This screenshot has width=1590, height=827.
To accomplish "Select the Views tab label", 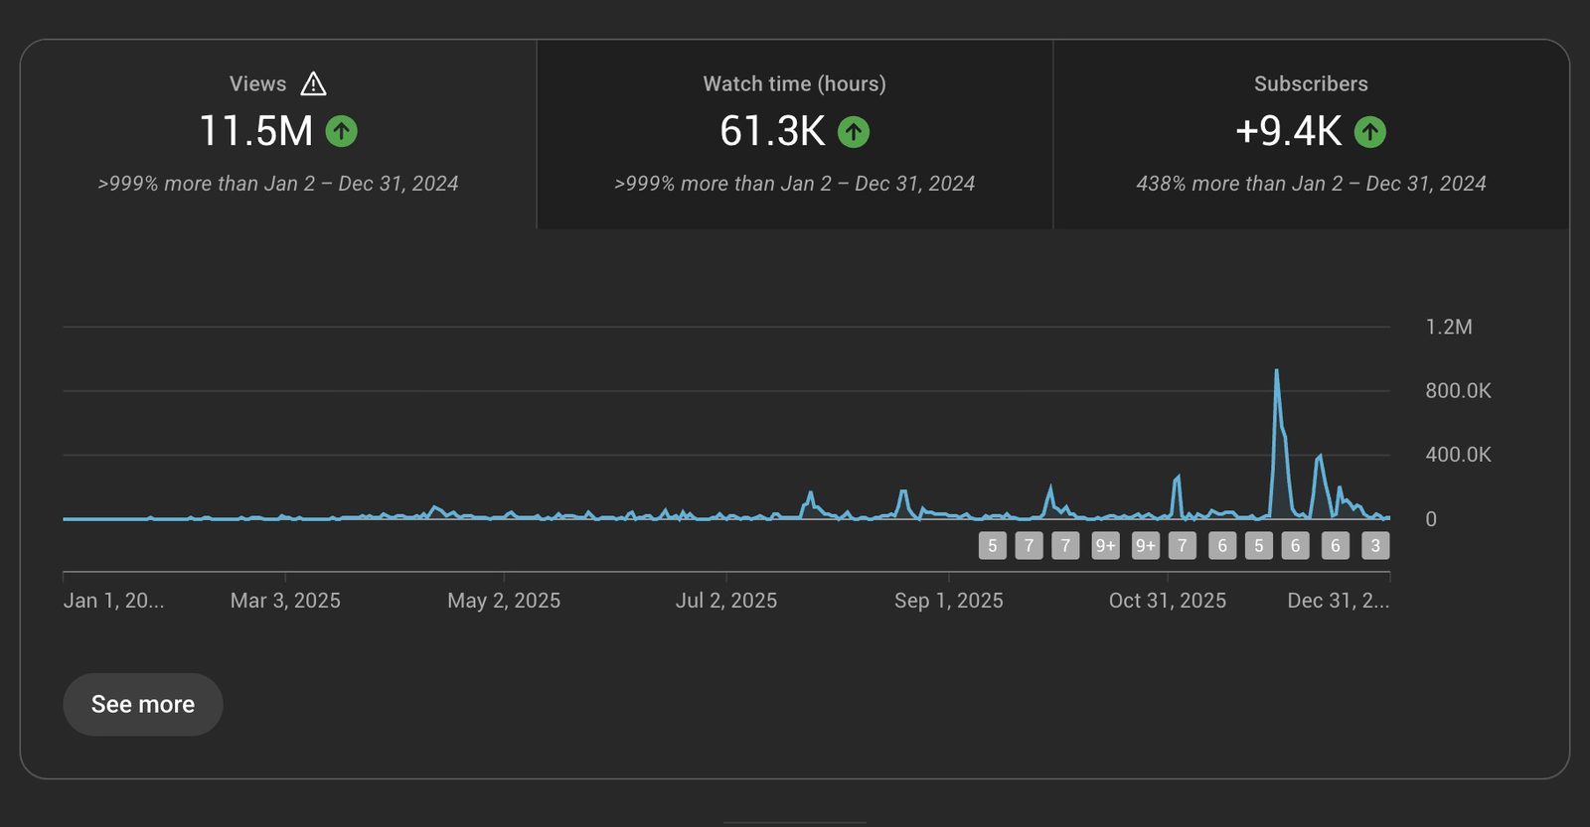I will click(257, 84).
